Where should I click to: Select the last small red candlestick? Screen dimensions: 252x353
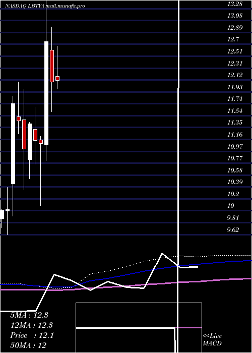pos(57,78)
